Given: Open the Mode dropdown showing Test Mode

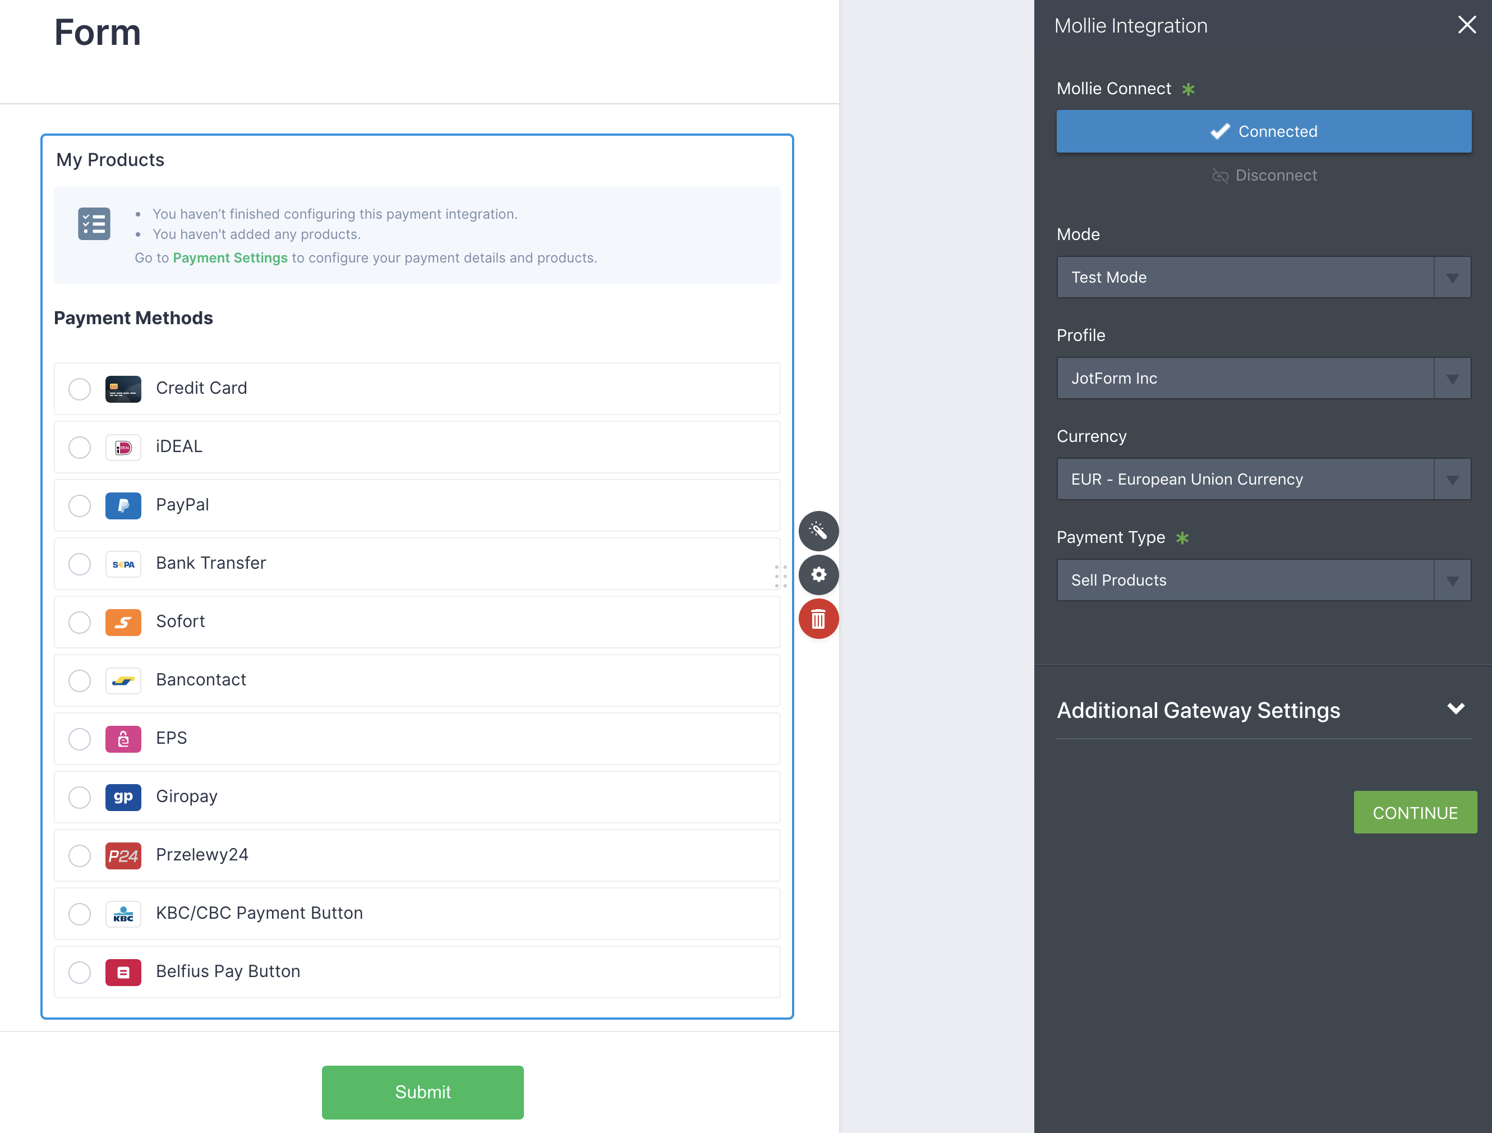Looking at the screenshot, I should tap(1263, 277).
